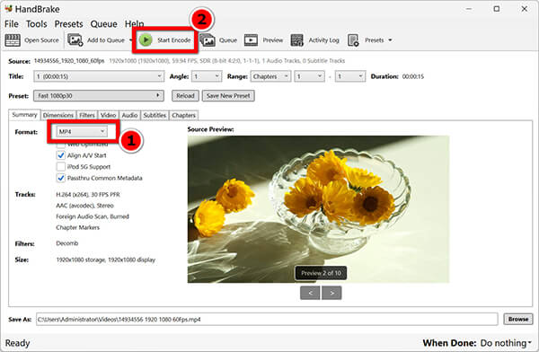Open the end chapter dropdown
The width and height of the screenshot is (539, 352).
[x=350, y=76]
